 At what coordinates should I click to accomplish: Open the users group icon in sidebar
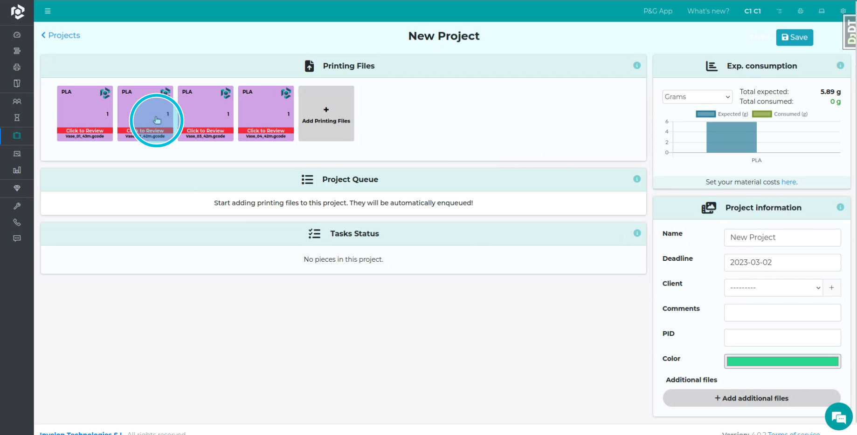(x=17, y=102)
